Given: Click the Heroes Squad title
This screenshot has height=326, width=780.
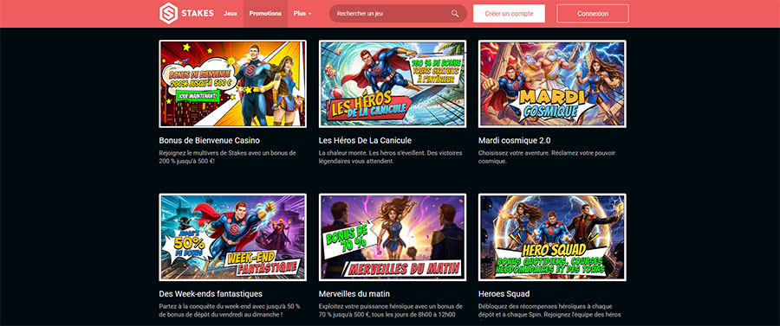Looking at the screenshot, I should pos(504,294).
